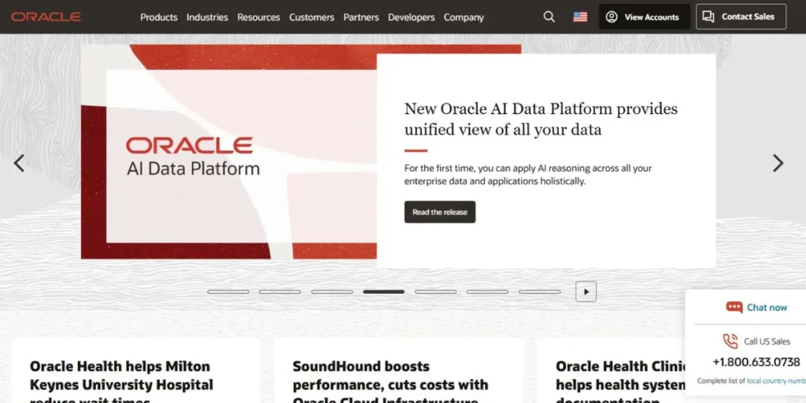Screen dimensions: 806x403
Task: Select the fifth carousel slide indicator
Action: pos(435,291)
